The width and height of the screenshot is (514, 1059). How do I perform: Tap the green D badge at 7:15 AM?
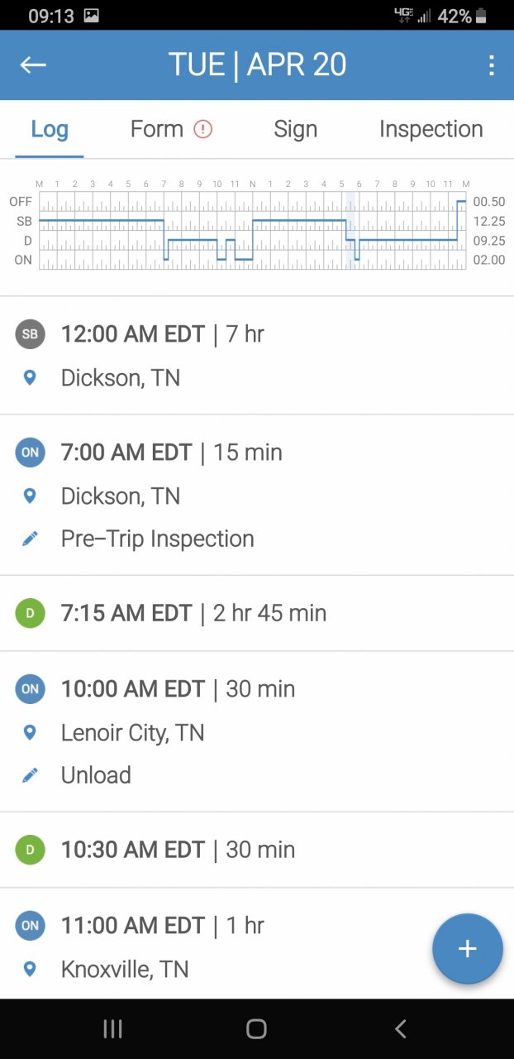point(30,613)
